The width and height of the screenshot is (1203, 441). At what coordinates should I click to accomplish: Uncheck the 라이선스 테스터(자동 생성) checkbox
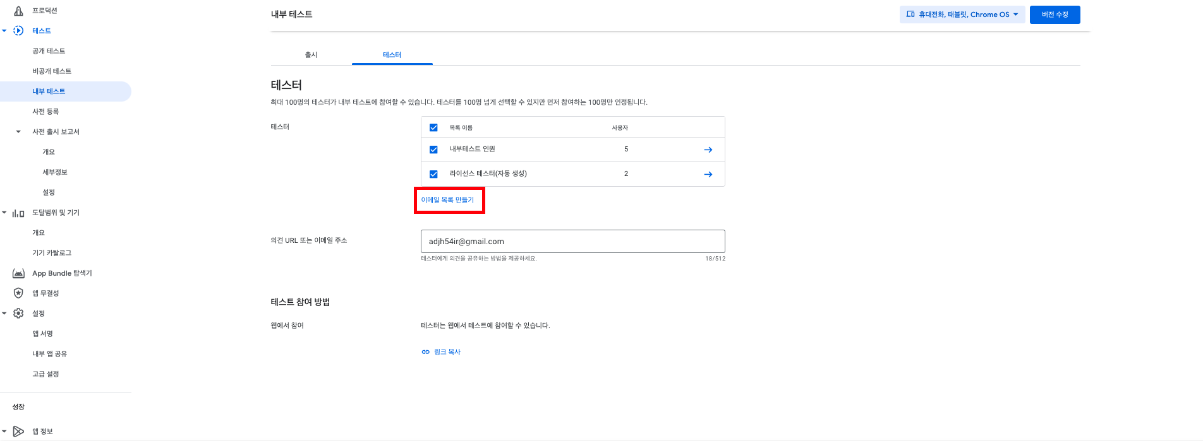coord(433,174)
